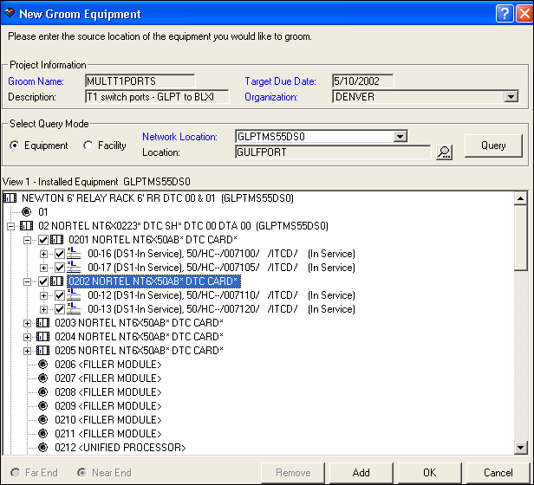Image resolution: width=534 pixels, height=485 pixels.
Task: Expand the 0205 NORTEL card node
Action: point(27,351)
